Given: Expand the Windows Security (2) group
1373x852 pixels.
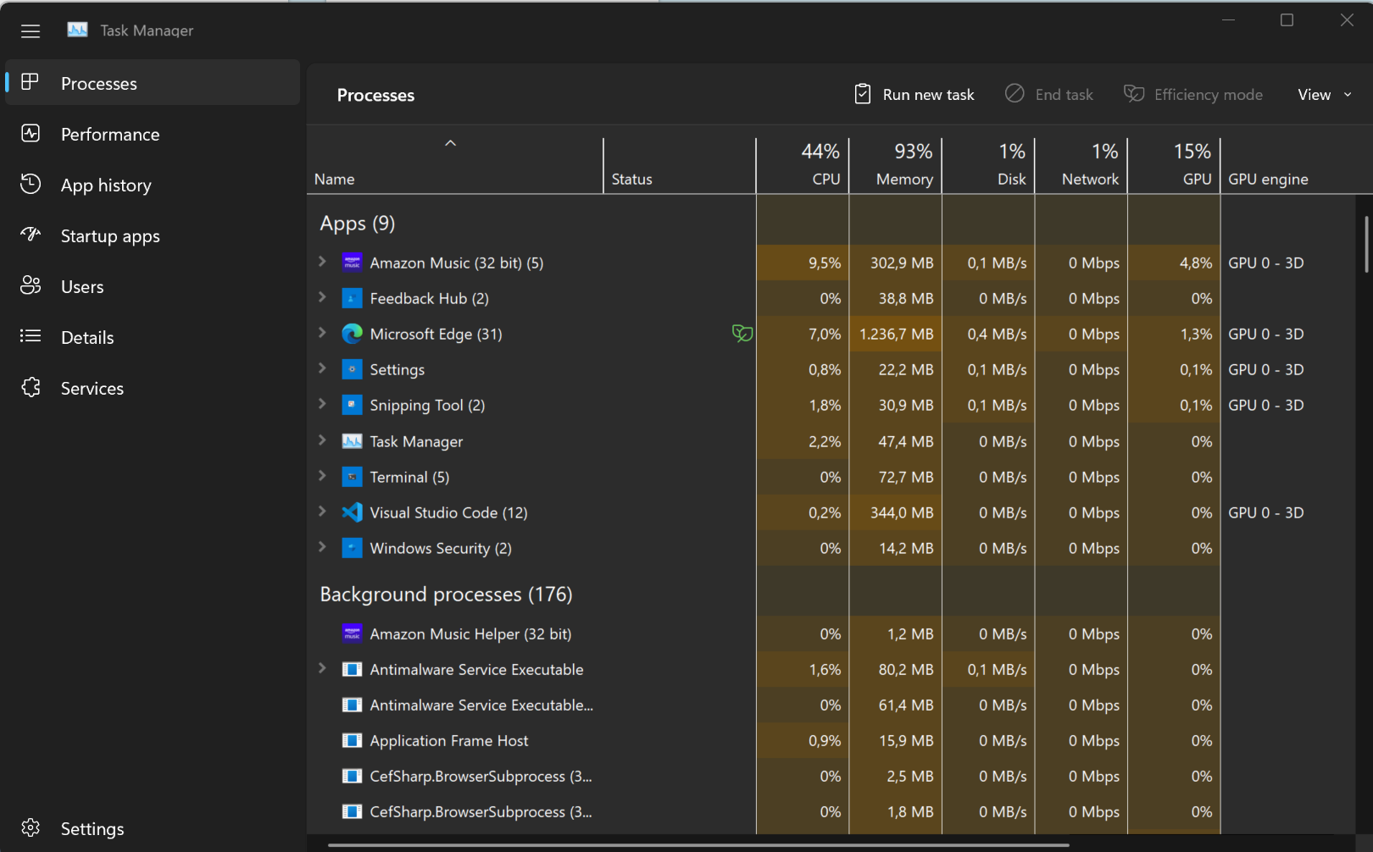Looking at the screenshot, I should coord(322,547).
